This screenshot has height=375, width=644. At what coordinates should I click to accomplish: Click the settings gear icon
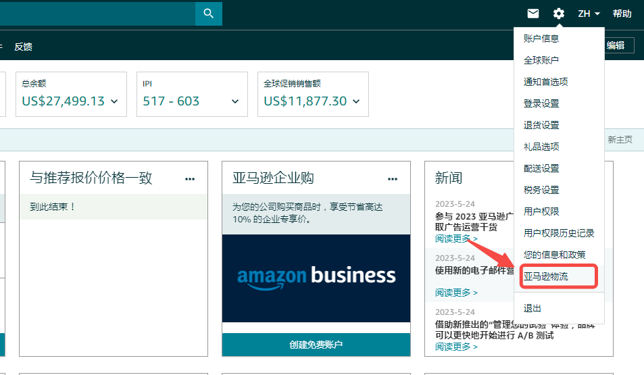(x=559, y=14)
